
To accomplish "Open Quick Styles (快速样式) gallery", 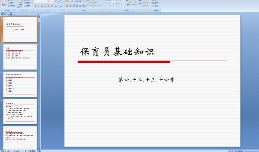I will tap(135, 4).
